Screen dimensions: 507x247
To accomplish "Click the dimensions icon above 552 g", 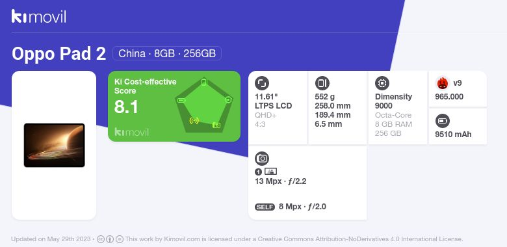I will click(x=322, y=83).
